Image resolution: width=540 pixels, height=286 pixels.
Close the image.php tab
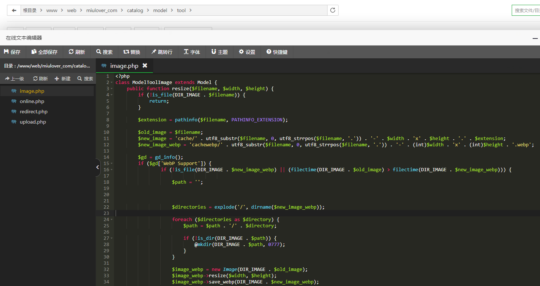point(145,65)
